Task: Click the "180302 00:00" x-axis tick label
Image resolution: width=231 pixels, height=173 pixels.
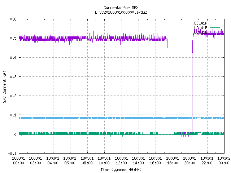Action: coord(224,161)
